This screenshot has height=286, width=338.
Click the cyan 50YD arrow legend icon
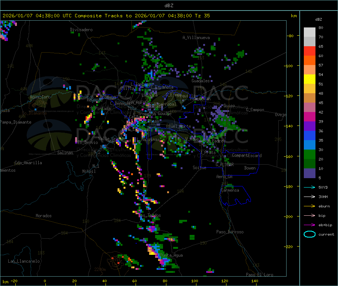coord(309,187)
